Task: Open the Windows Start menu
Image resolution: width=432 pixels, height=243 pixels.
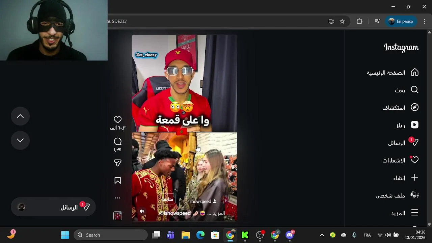Action: coord(65,235)
